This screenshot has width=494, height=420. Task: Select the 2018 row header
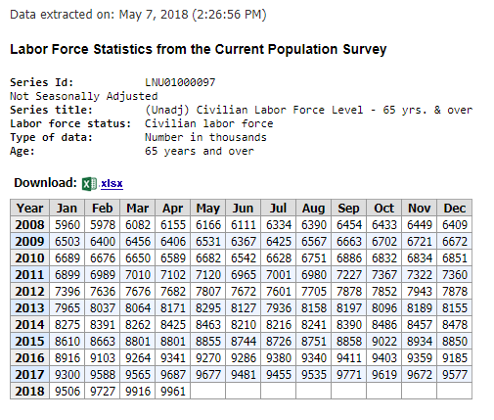tap(29, 391)
